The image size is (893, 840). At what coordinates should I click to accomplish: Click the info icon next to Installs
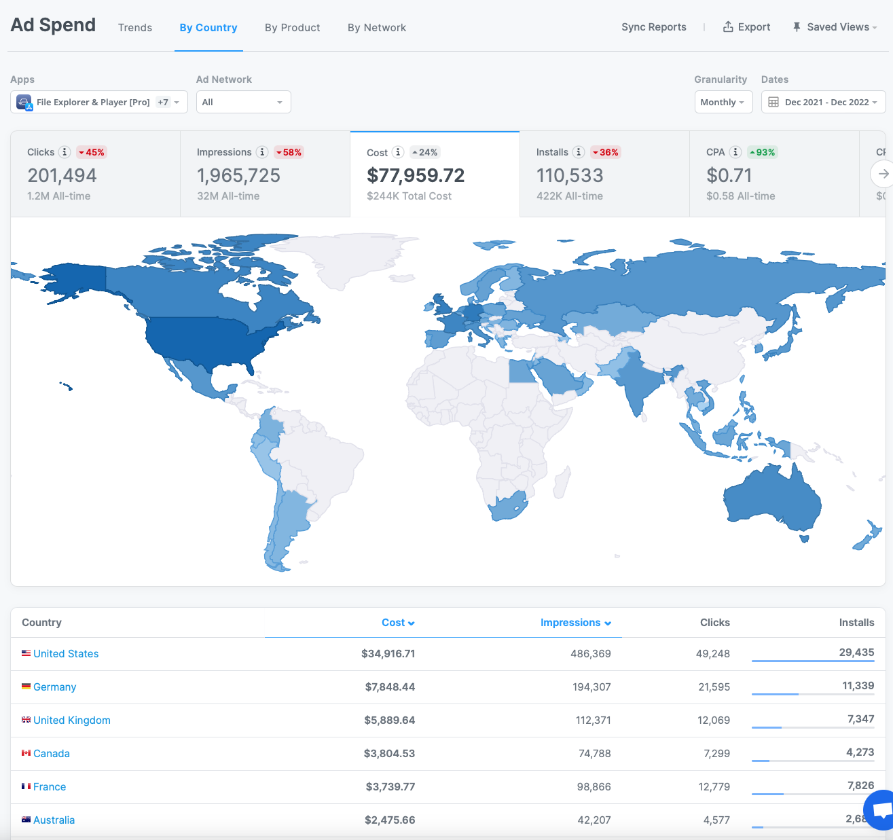tap(579, 152)
